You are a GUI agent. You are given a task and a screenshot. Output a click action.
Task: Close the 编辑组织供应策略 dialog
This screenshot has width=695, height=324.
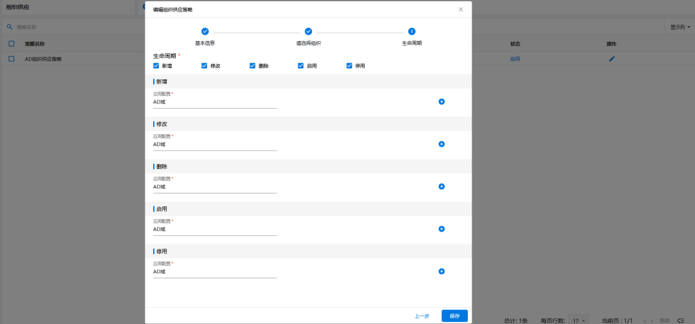[x=461, y=9]
